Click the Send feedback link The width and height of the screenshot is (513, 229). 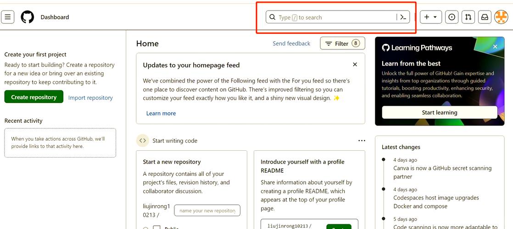point(291,44)
